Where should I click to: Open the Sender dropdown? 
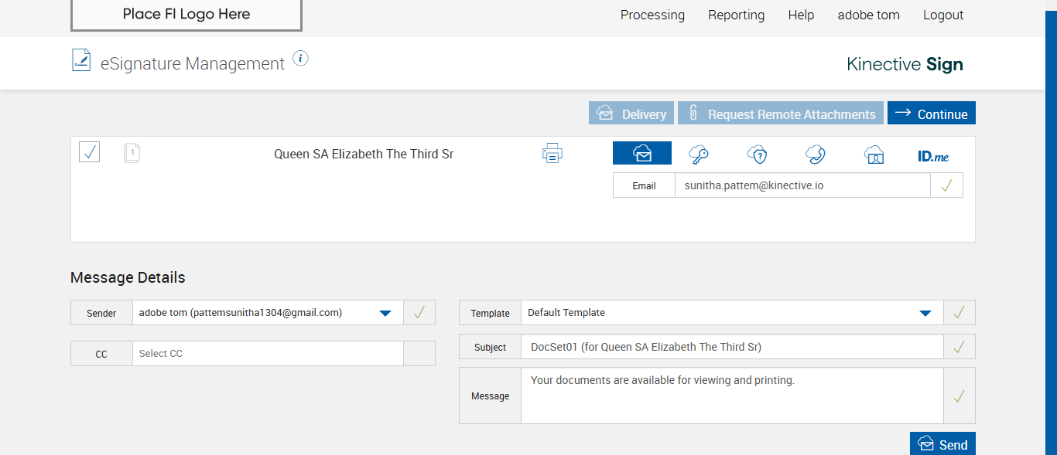pos(385,313)
